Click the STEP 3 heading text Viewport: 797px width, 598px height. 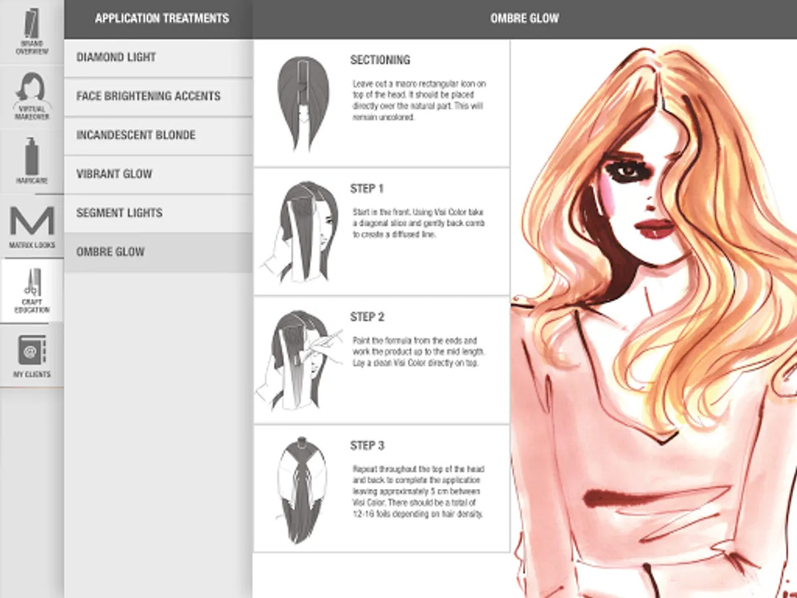coord(367,446)
